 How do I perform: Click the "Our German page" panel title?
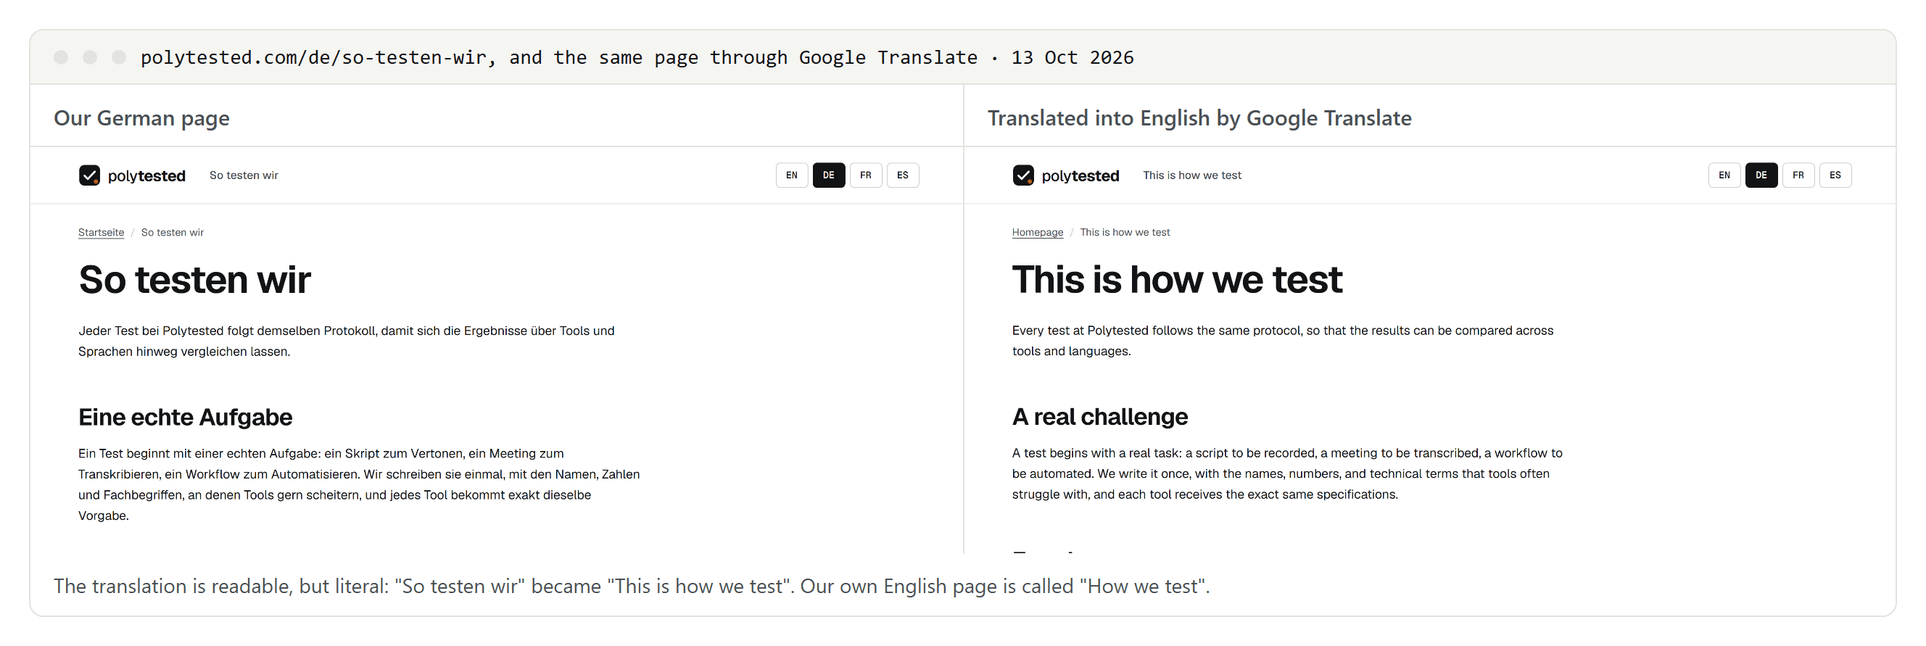click(141, 118)
